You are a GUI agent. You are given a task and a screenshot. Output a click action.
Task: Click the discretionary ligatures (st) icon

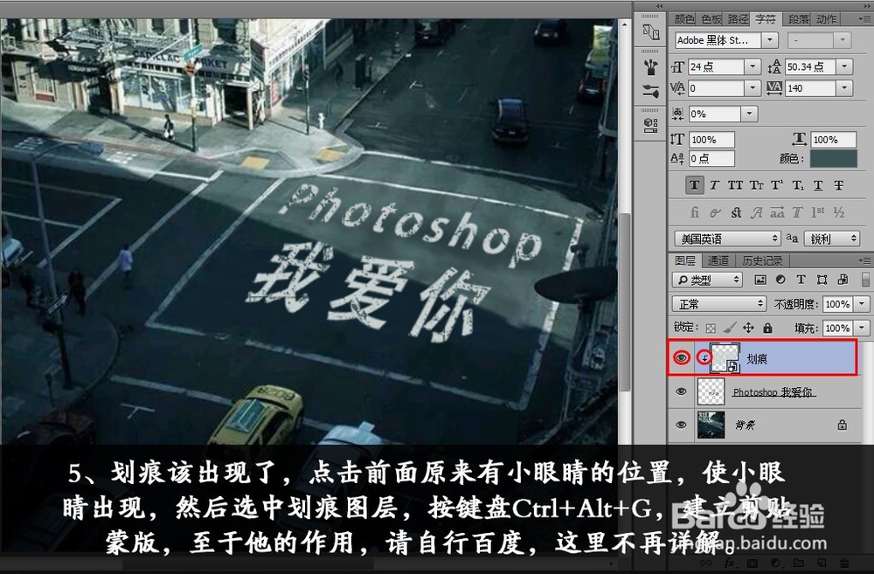tap(736, 212)
